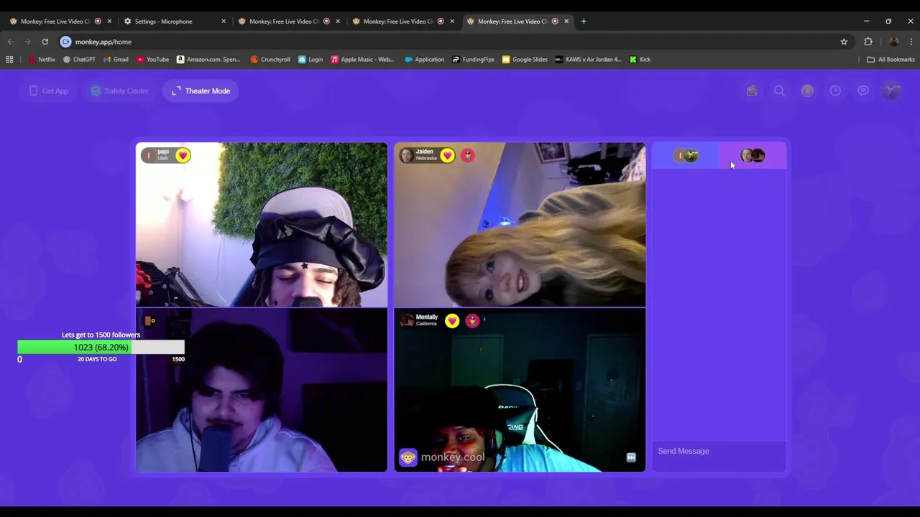Open the Amazon.com bookmark
920x517 pixels.
coord(208,60)
